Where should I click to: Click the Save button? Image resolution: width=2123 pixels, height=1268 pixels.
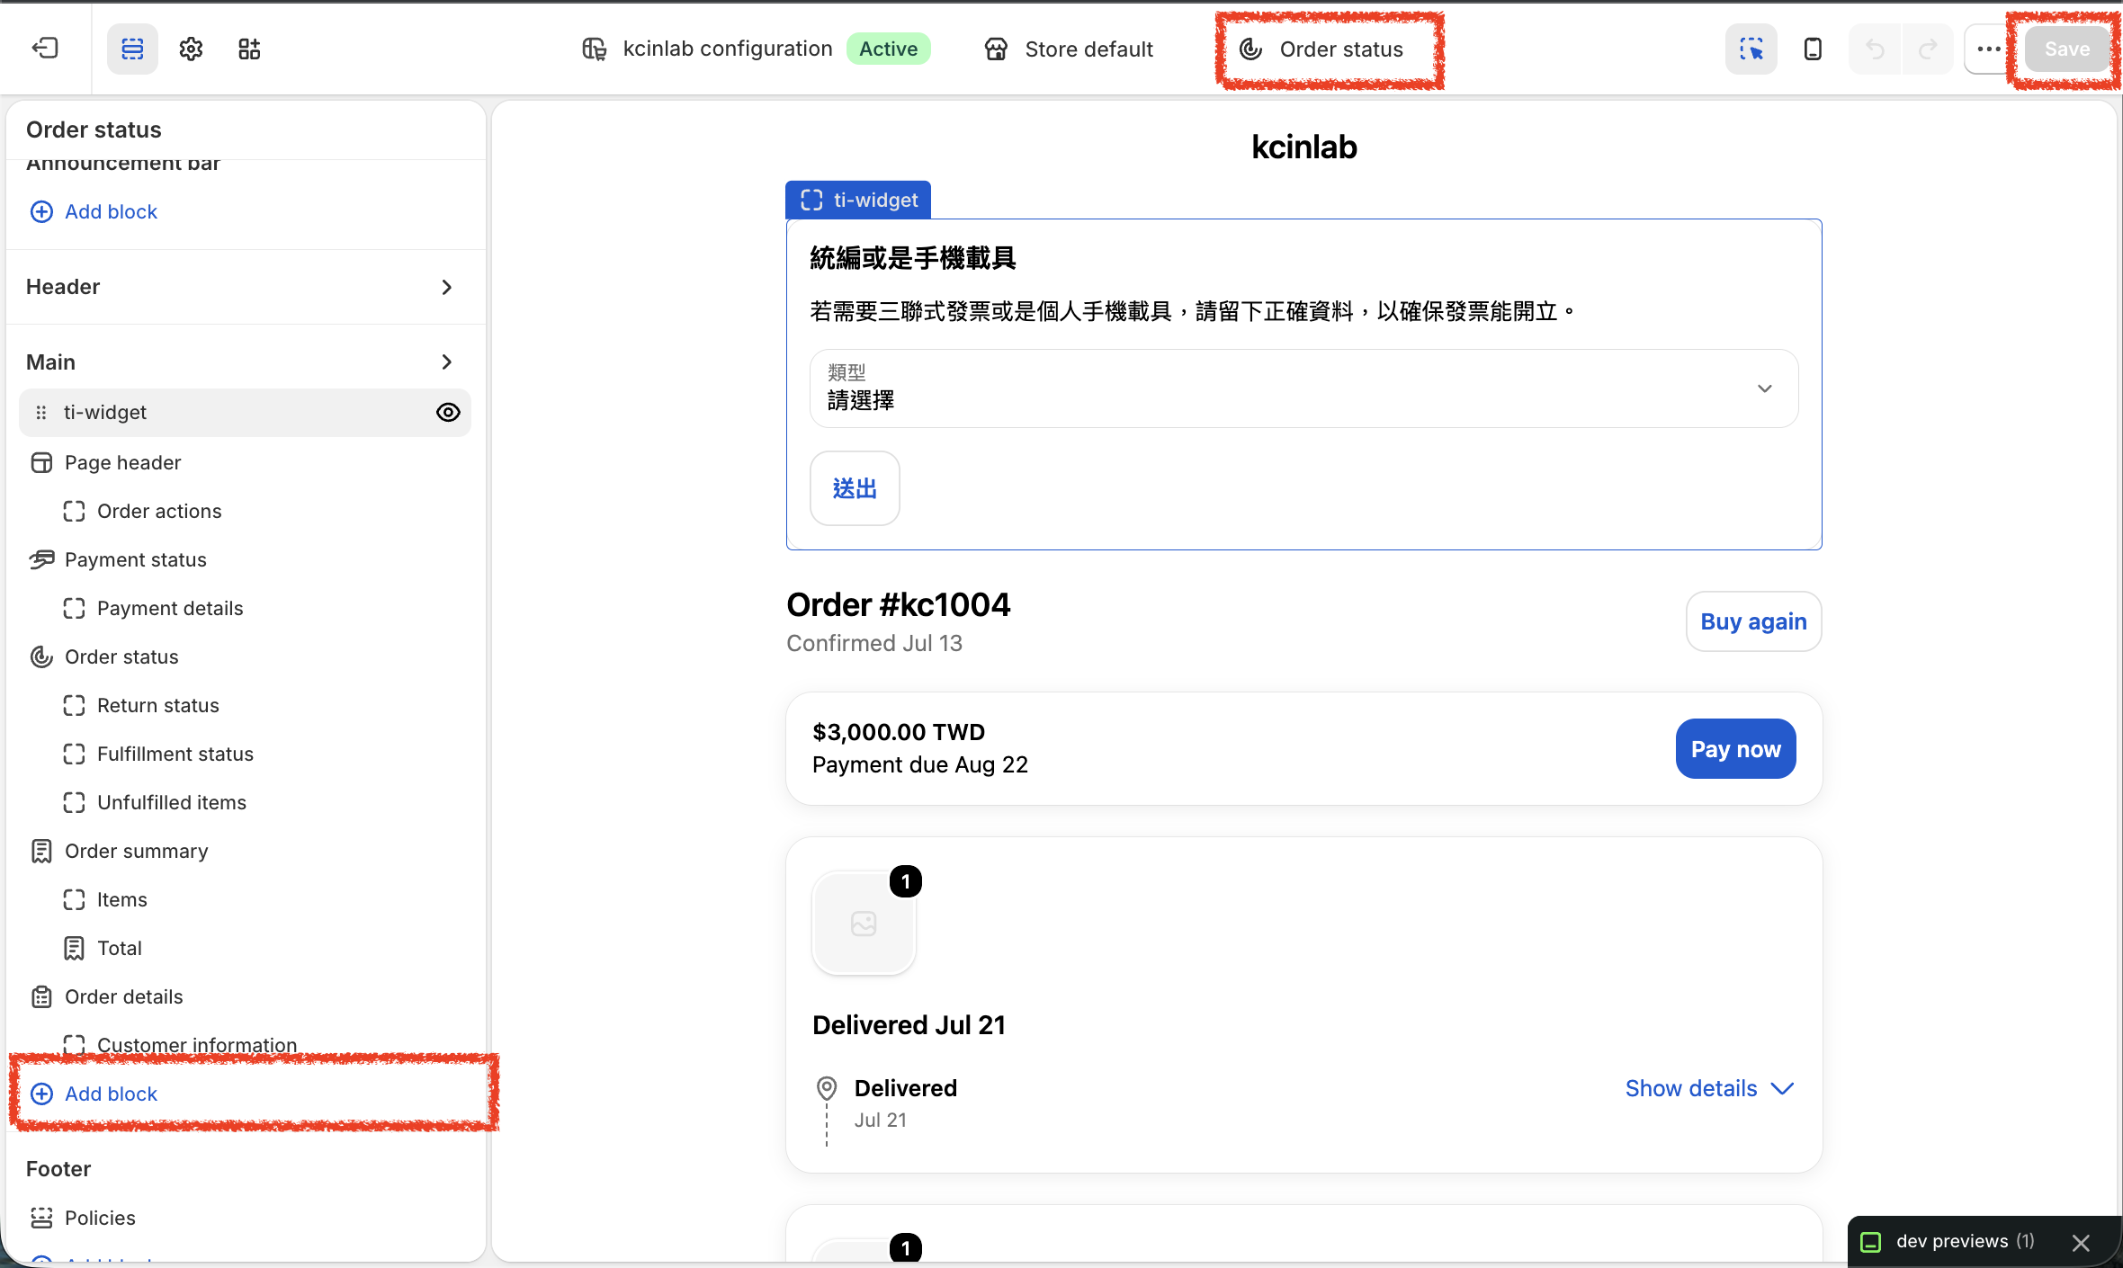(2066, 49)
